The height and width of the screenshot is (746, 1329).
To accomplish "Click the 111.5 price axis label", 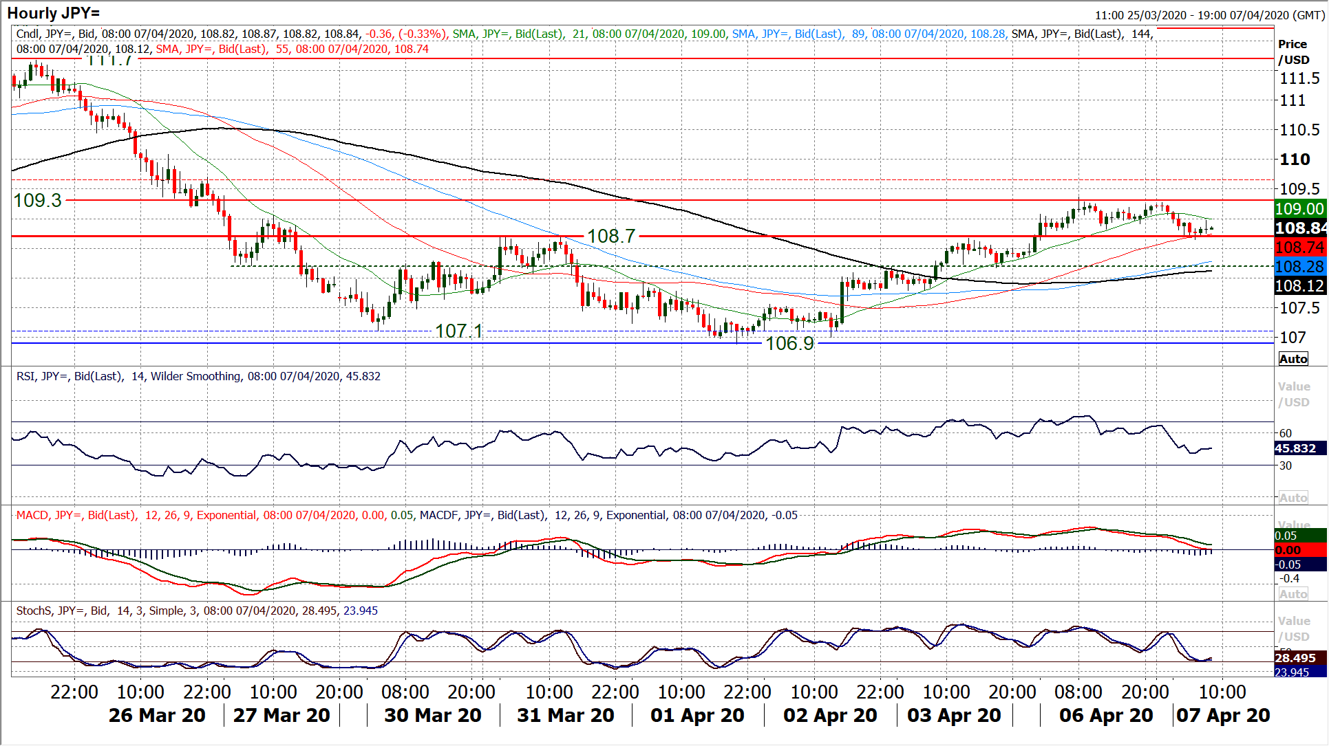I will coord(1299,78).
